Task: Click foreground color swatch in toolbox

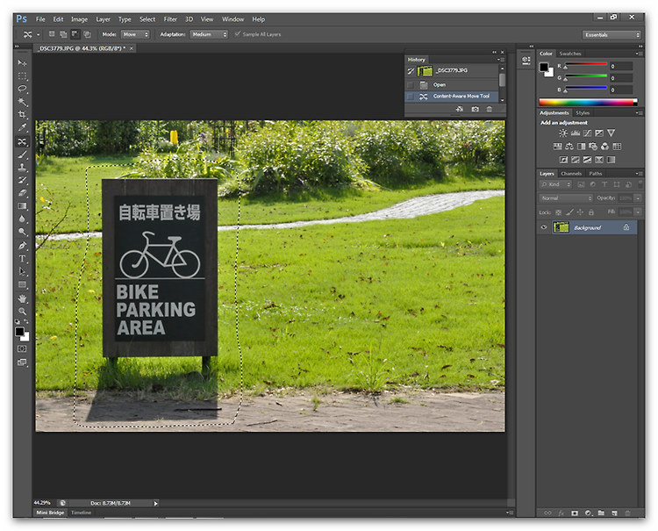Action: (19, 332)
